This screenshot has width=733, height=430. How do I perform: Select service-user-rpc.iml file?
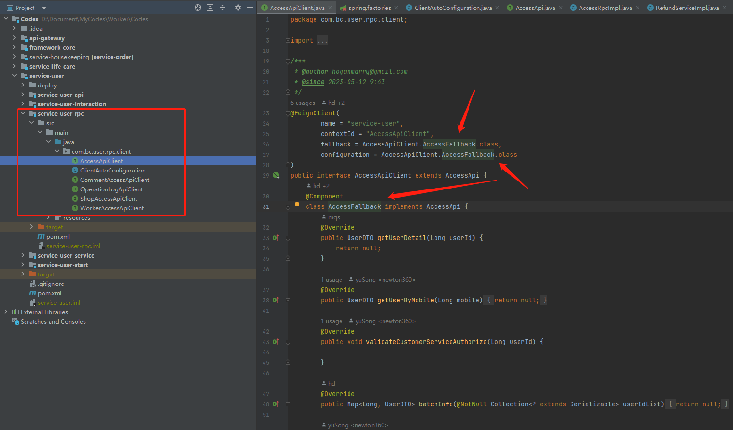73,246
